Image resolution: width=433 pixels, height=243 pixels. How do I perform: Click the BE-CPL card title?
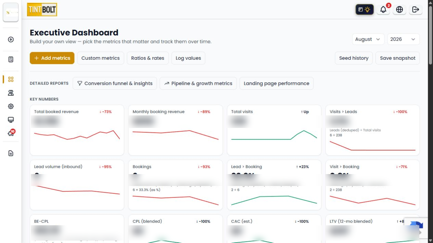(41, 221)
